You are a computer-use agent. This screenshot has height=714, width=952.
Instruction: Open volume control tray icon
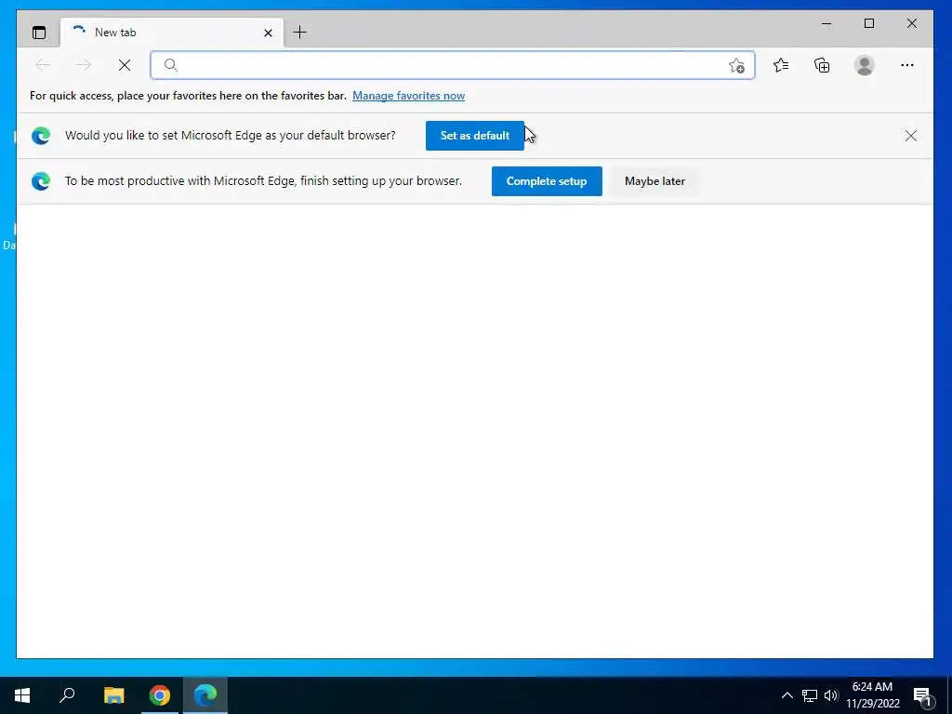830,695
